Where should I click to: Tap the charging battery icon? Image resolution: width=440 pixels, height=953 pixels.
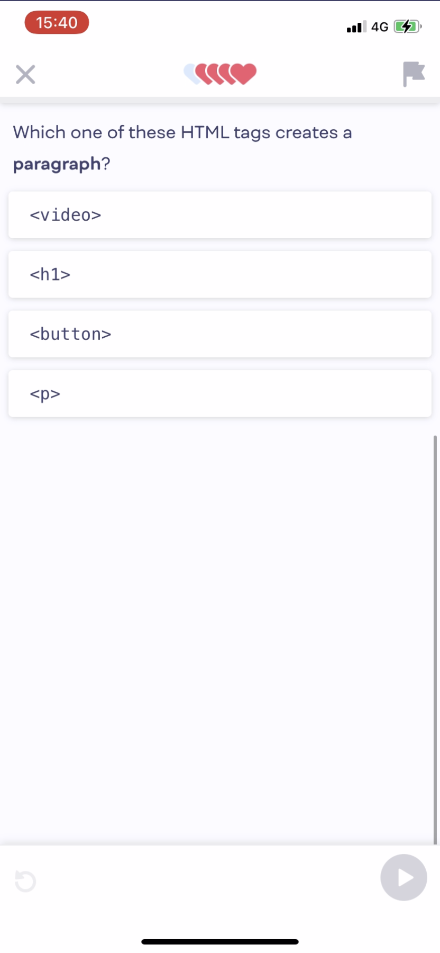coord(407,26)
